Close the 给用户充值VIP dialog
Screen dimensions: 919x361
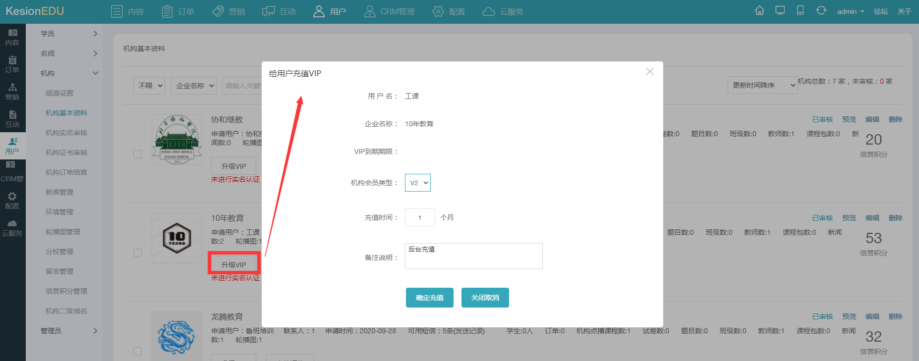tap(650, 72)
